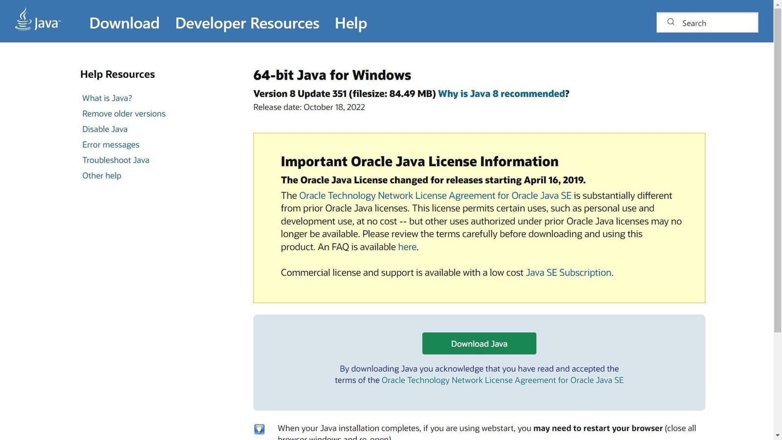Viewport: 782px width, 440px height.
Task: Focus the Search input field
Action: pos(716,23)
